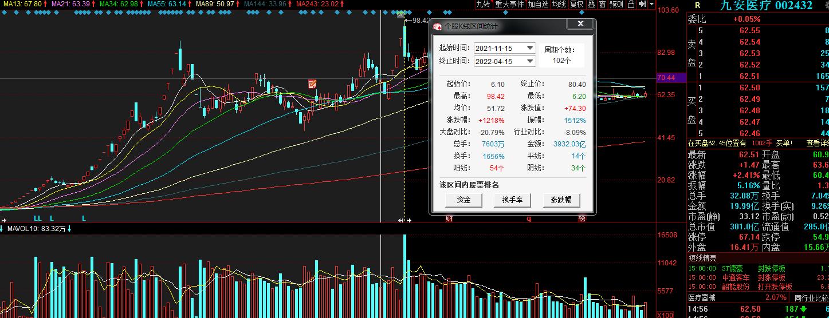Screen dimensions: 829x318
Task: Click the R marker beside stock name
Action: pyautogui.click(x=697, y=5)
